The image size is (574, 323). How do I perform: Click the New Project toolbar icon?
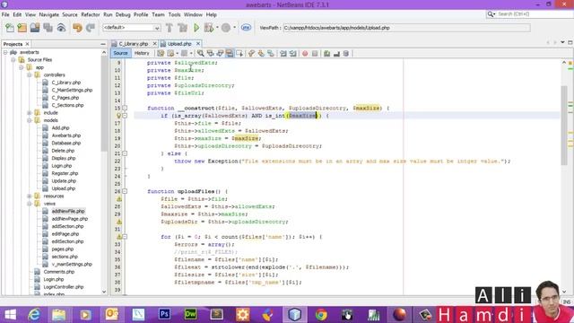pos(22,28)
